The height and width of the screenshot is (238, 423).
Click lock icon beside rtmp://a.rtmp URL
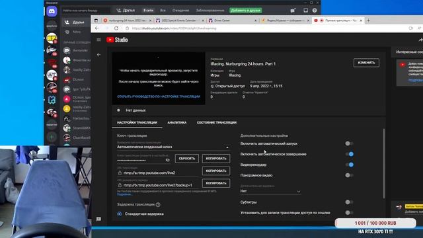coord(120,173)
